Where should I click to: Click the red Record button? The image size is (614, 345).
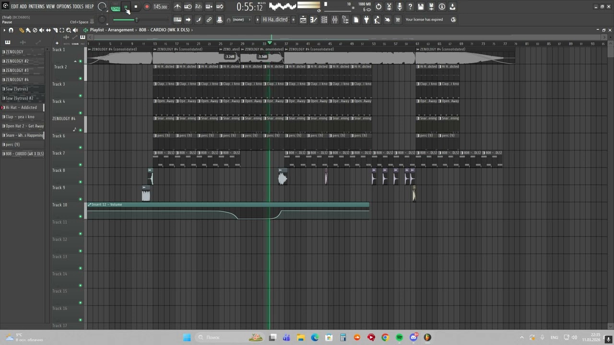(147, 7)
